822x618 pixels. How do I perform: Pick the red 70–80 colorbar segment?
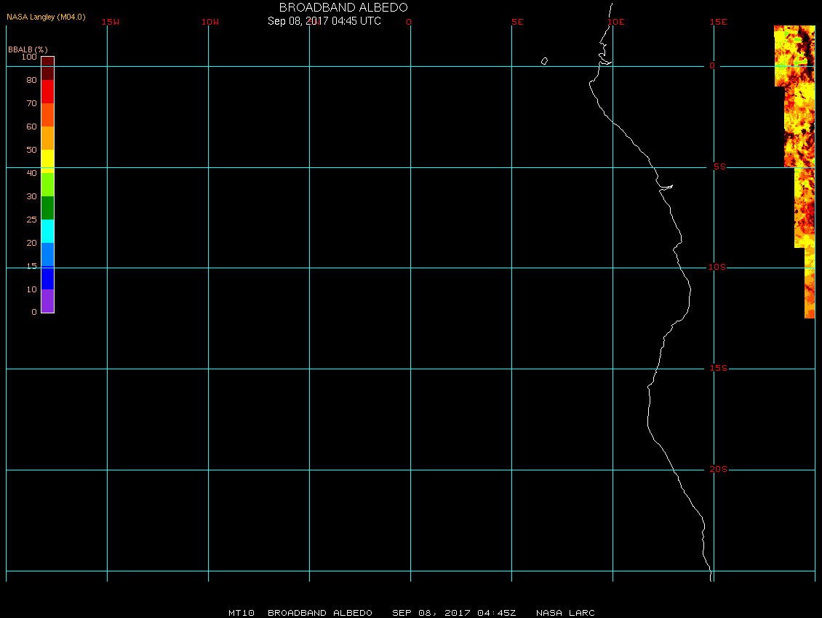48,91
